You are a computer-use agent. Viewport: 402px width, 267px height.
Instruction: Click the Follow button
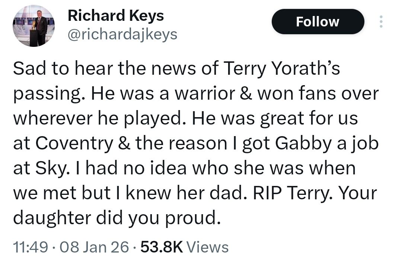[x=318, y=22]
